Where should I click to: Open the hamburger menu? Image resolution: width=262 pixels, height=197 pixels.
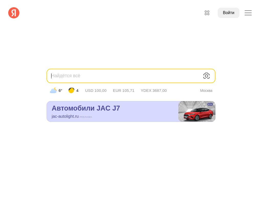click(x=248, y=13)
